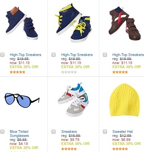Open the navy velcro high-top sneakers image
Image resolution: width=144 pixels, height=152 pixels.
click(x=22, y=23)
